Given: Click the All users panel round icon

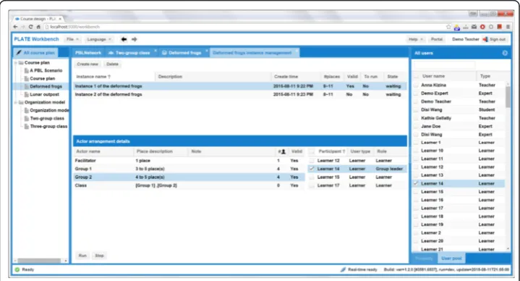Looking at the screenshot, I should [x=505, y=53].
